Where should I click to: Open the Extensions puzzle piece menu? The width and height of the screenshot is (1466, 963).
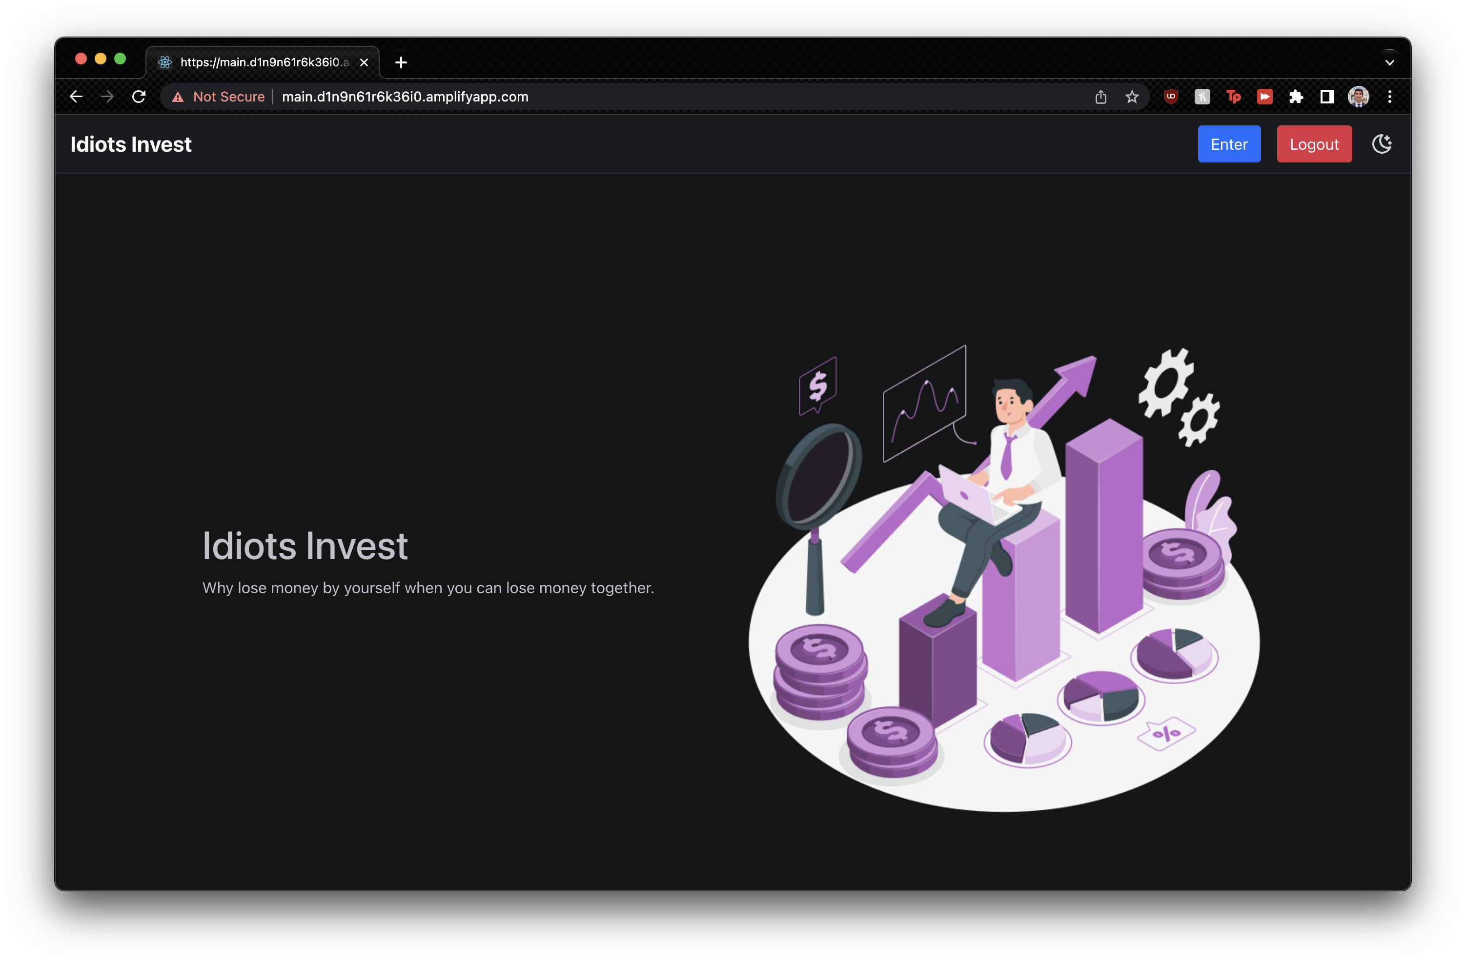pyautogui.click(x=1296, y=97)
